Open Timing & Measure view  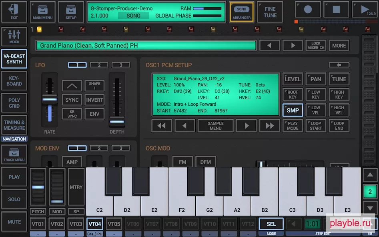click(14, 125)
